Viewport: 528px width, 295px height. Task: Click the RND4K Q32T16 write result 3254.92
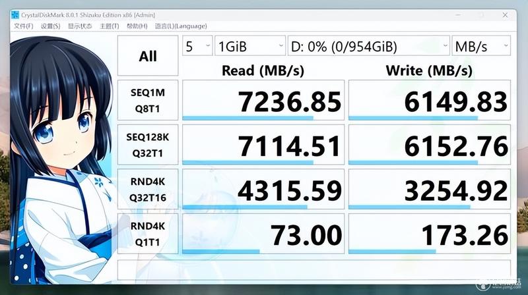click(x=430, y=190)
